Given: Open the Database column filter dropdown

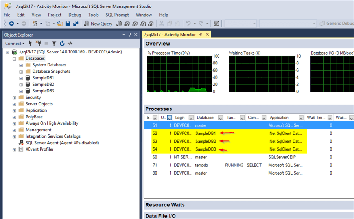Looking at the screenshot, I should [221, 118].
